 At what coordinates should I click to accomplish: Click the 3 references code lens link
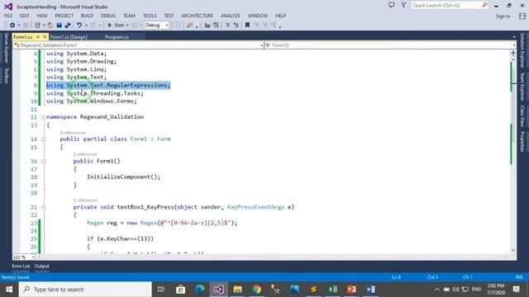(73, 133)
